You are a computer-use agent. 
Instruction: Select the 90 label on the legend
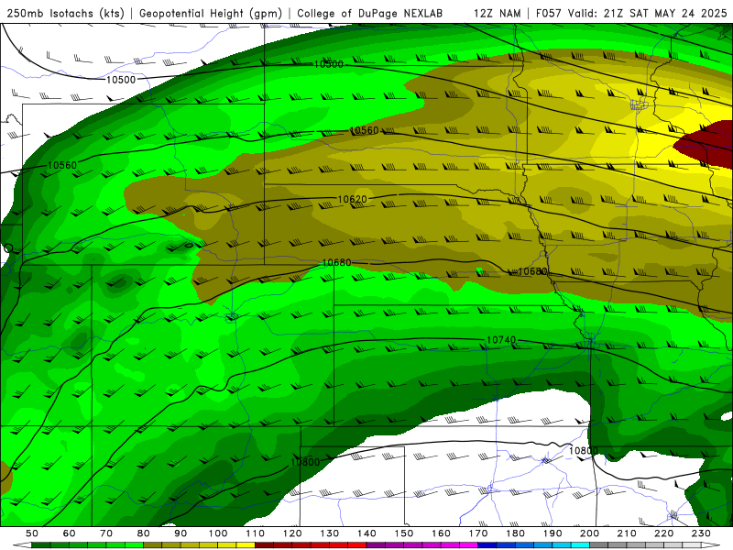181,533
